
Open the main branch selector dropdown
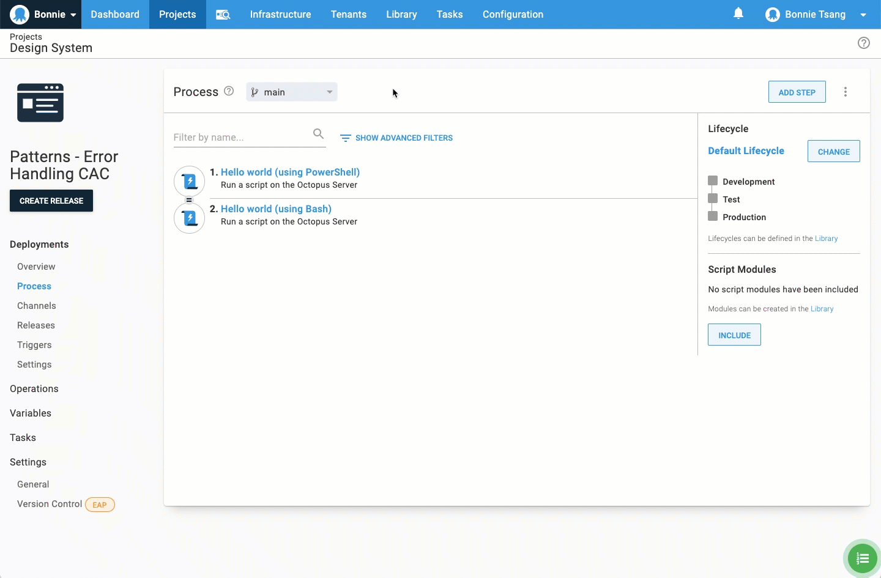click(x=292, y=92)
